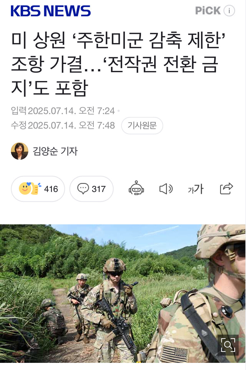This screenshot has height=370, width=246.
Task: Click the share arrow icon
Action: tap(226, 189)
